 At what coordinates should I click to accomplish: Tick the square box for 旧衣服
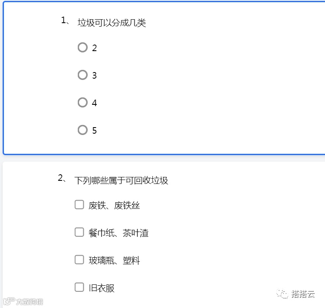(79, 287)
